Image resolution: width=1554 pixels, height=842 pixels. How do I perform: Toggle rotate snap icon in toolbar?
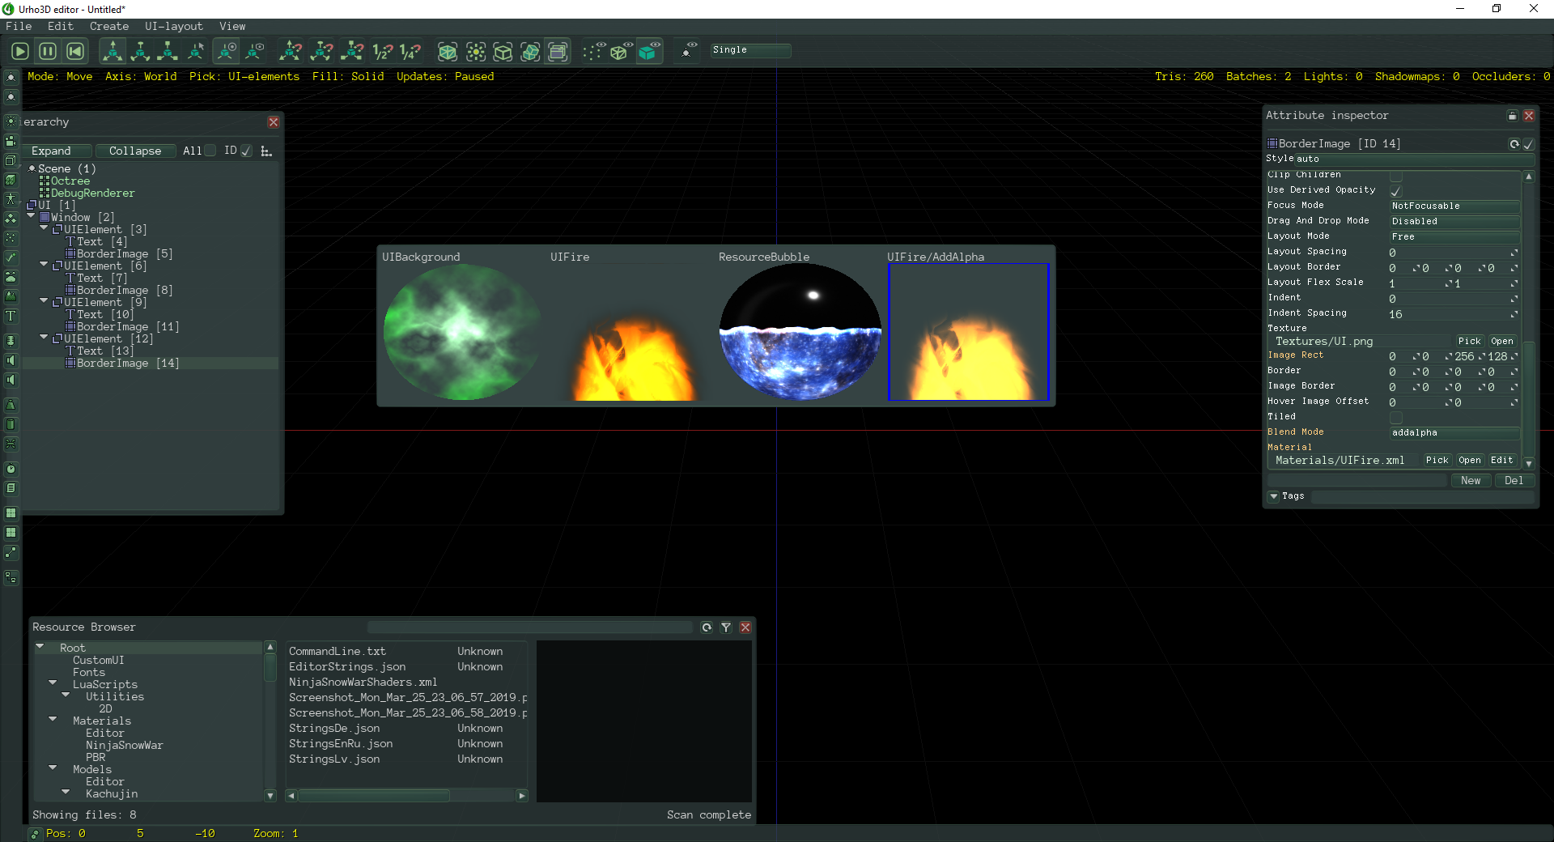(x=321, y=51)
